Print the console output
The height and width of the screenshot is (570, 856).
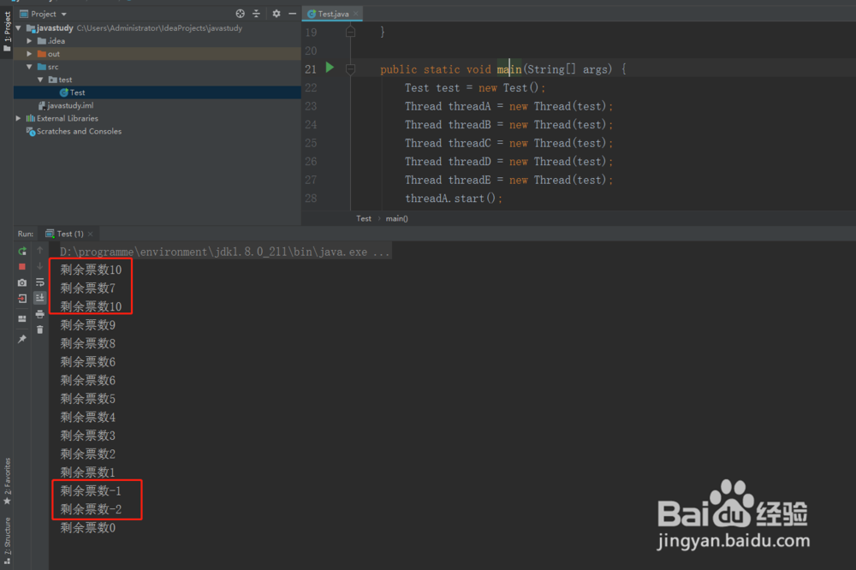tap(39, 314)
